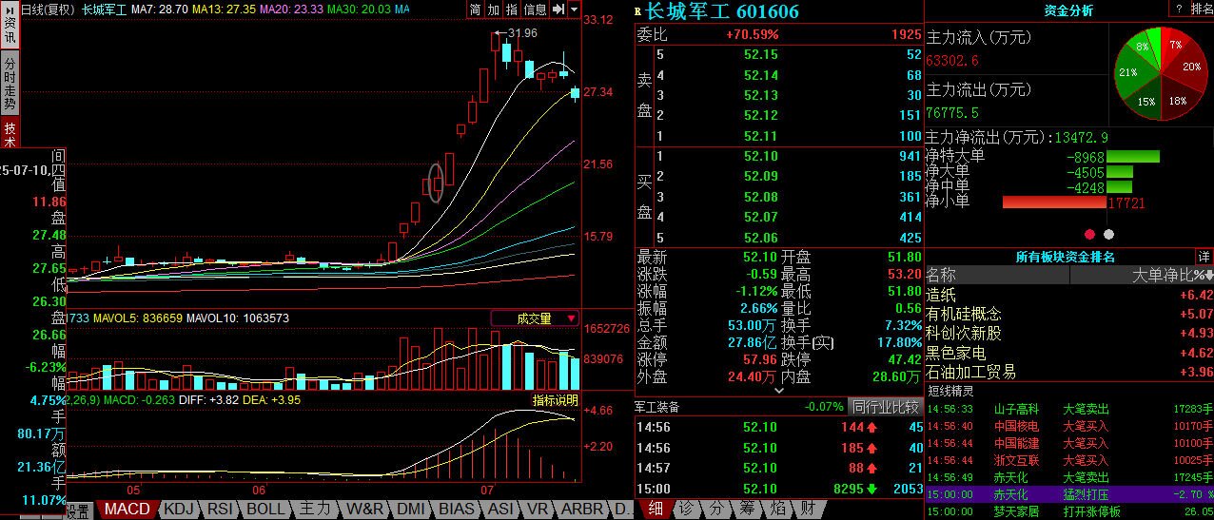
Task: Click the 简 chart toolbar button
Action: [x=475, y=10]
